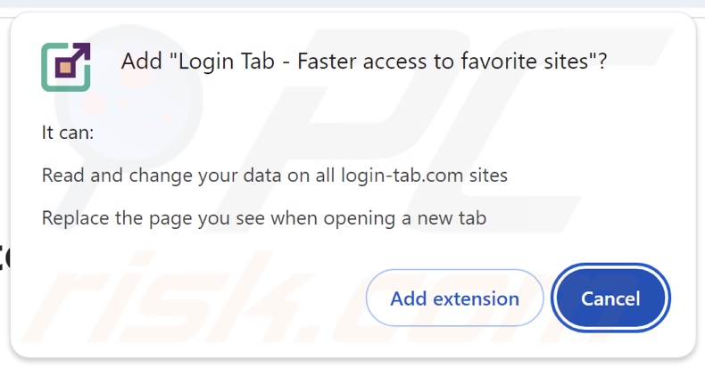Click the "It can:" permissions heading
The image size is (705, 368).
[68, 133]
